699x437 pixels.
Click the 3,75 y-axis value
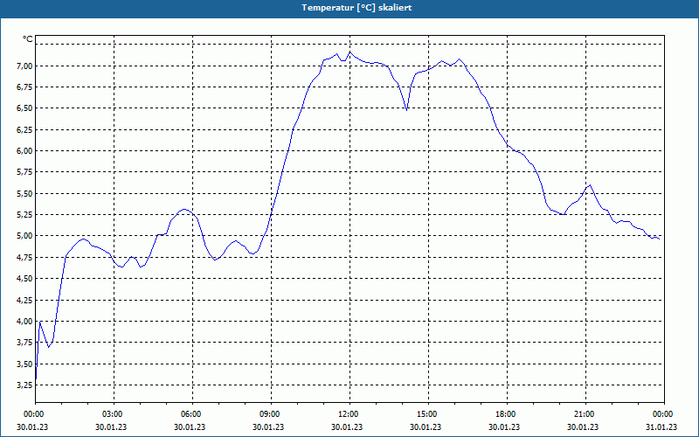pos(24,342)
